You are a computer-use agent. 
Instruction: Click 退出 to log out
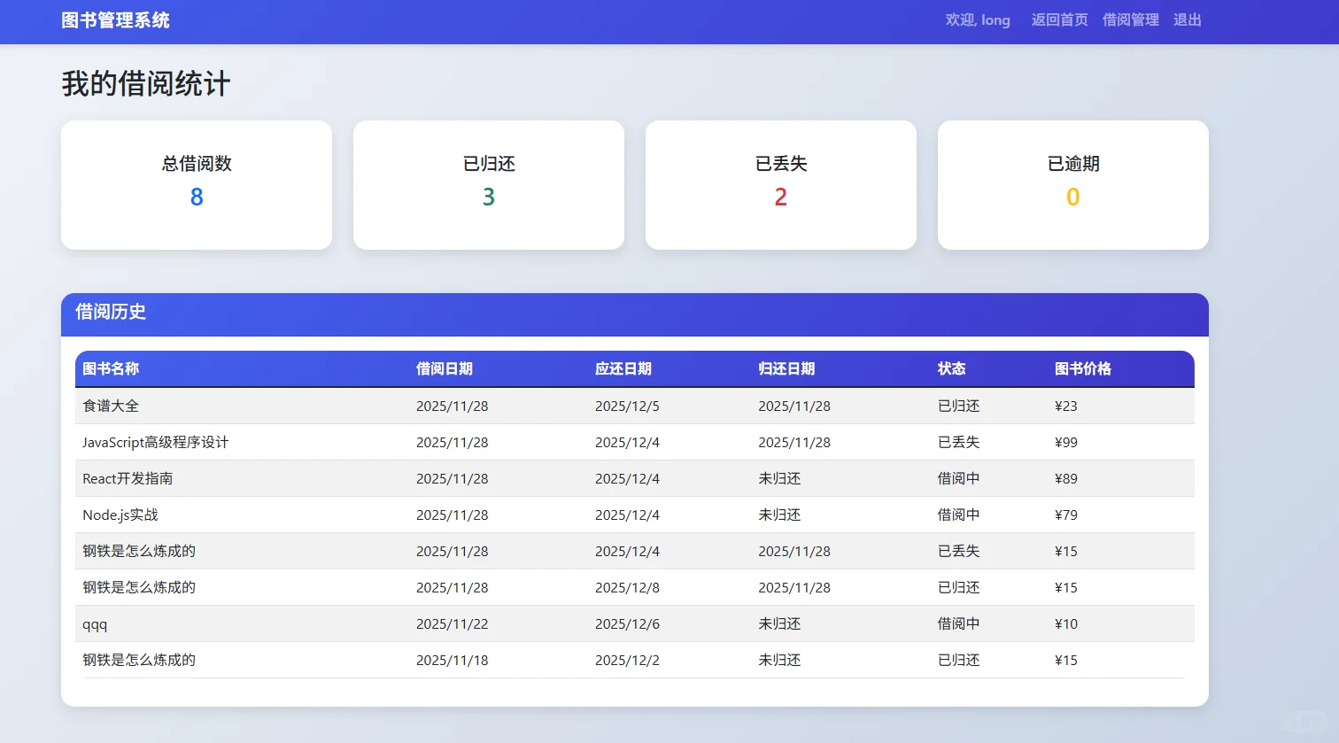coord(1187,19)
